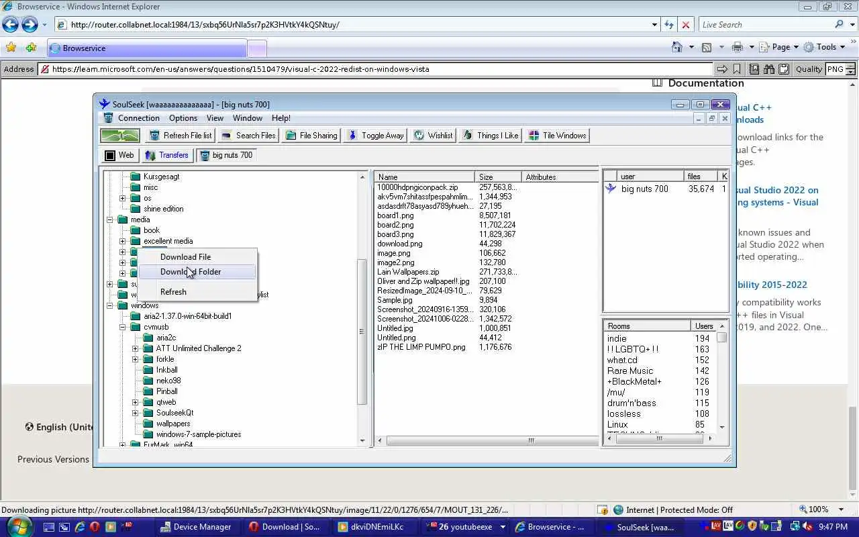859x537 pixels.
Task: Click the Toggle Away button
Action: 375,136
